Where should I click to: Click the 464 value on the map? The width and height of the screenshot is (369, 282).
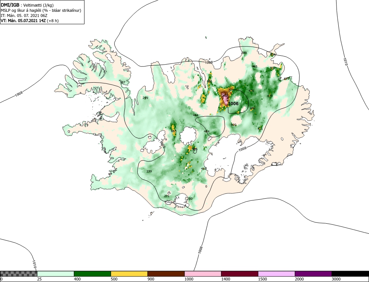[207, 131]
